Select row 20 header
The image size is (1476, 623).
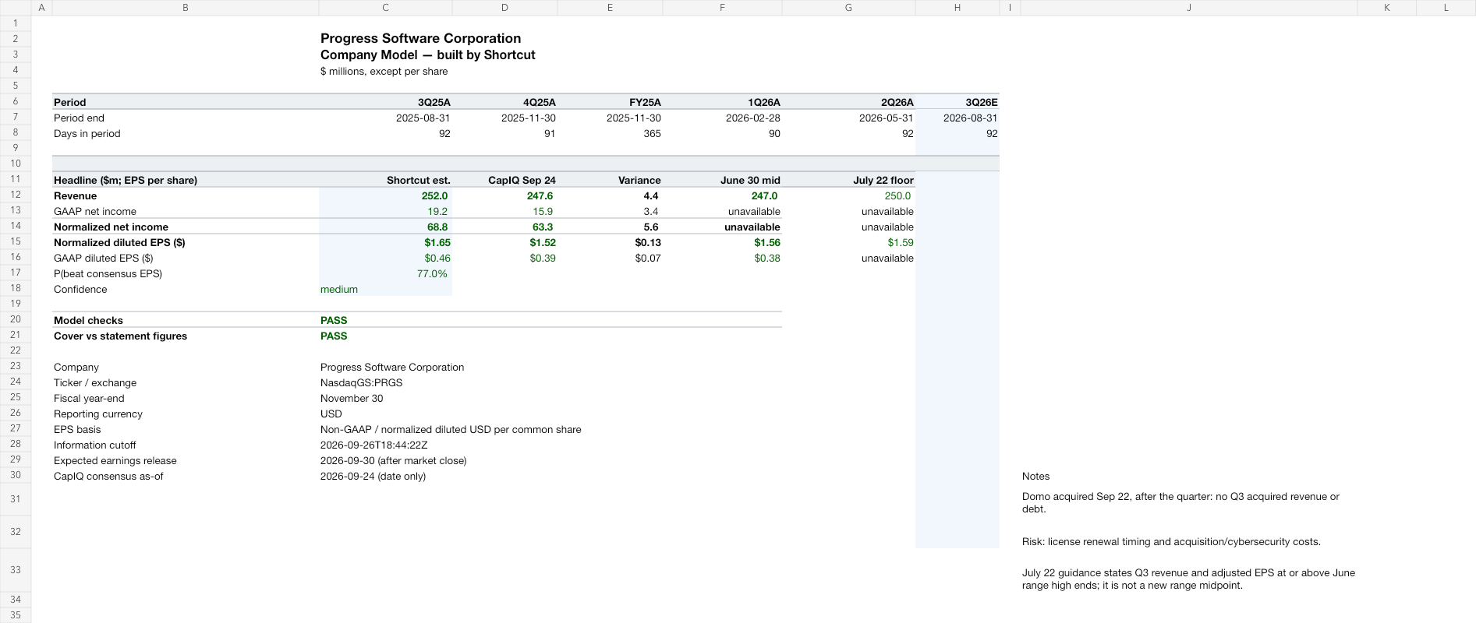click(x=16, y=319)
